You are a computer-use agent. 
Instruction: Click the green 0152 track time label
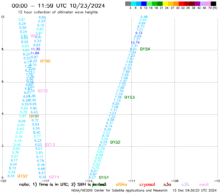coord(115,142)
